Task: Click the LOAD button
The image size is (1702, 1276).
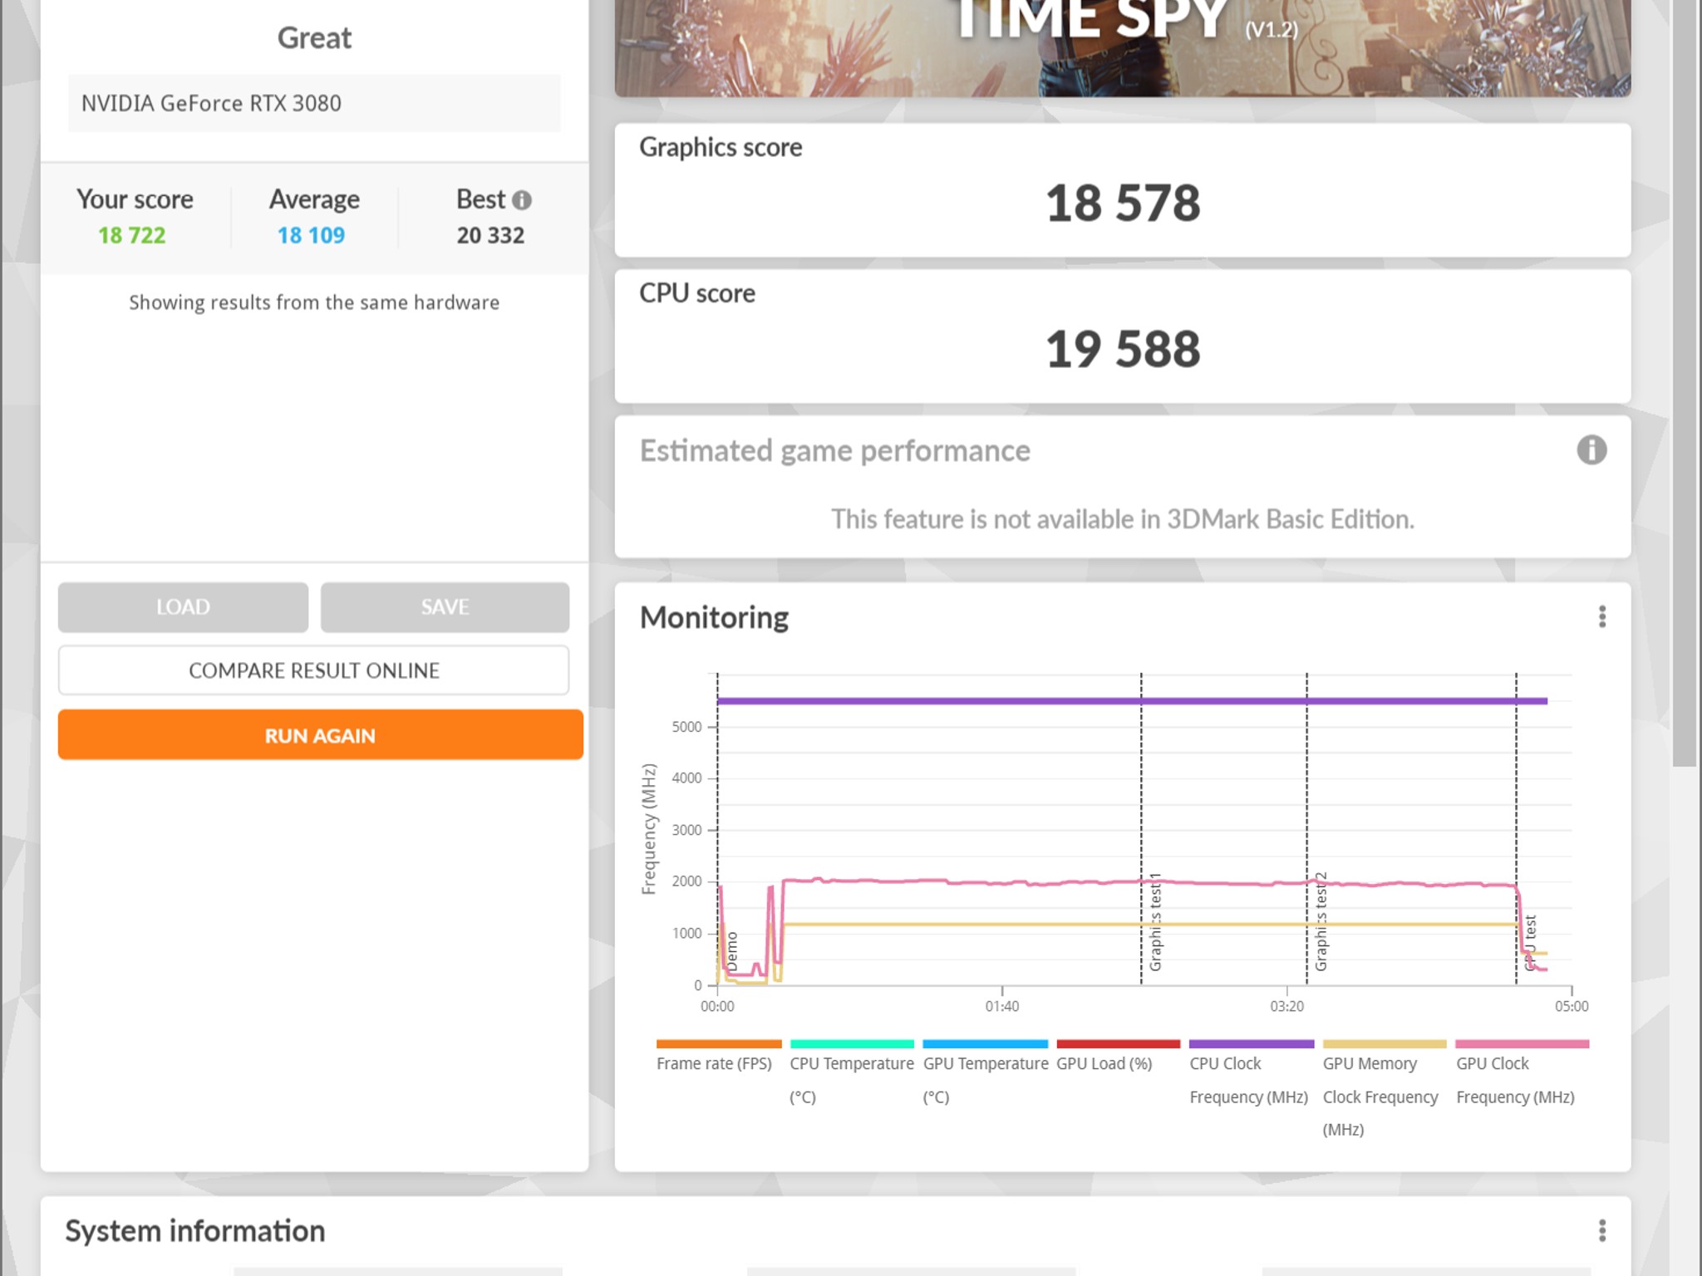Action: (183, 607)
